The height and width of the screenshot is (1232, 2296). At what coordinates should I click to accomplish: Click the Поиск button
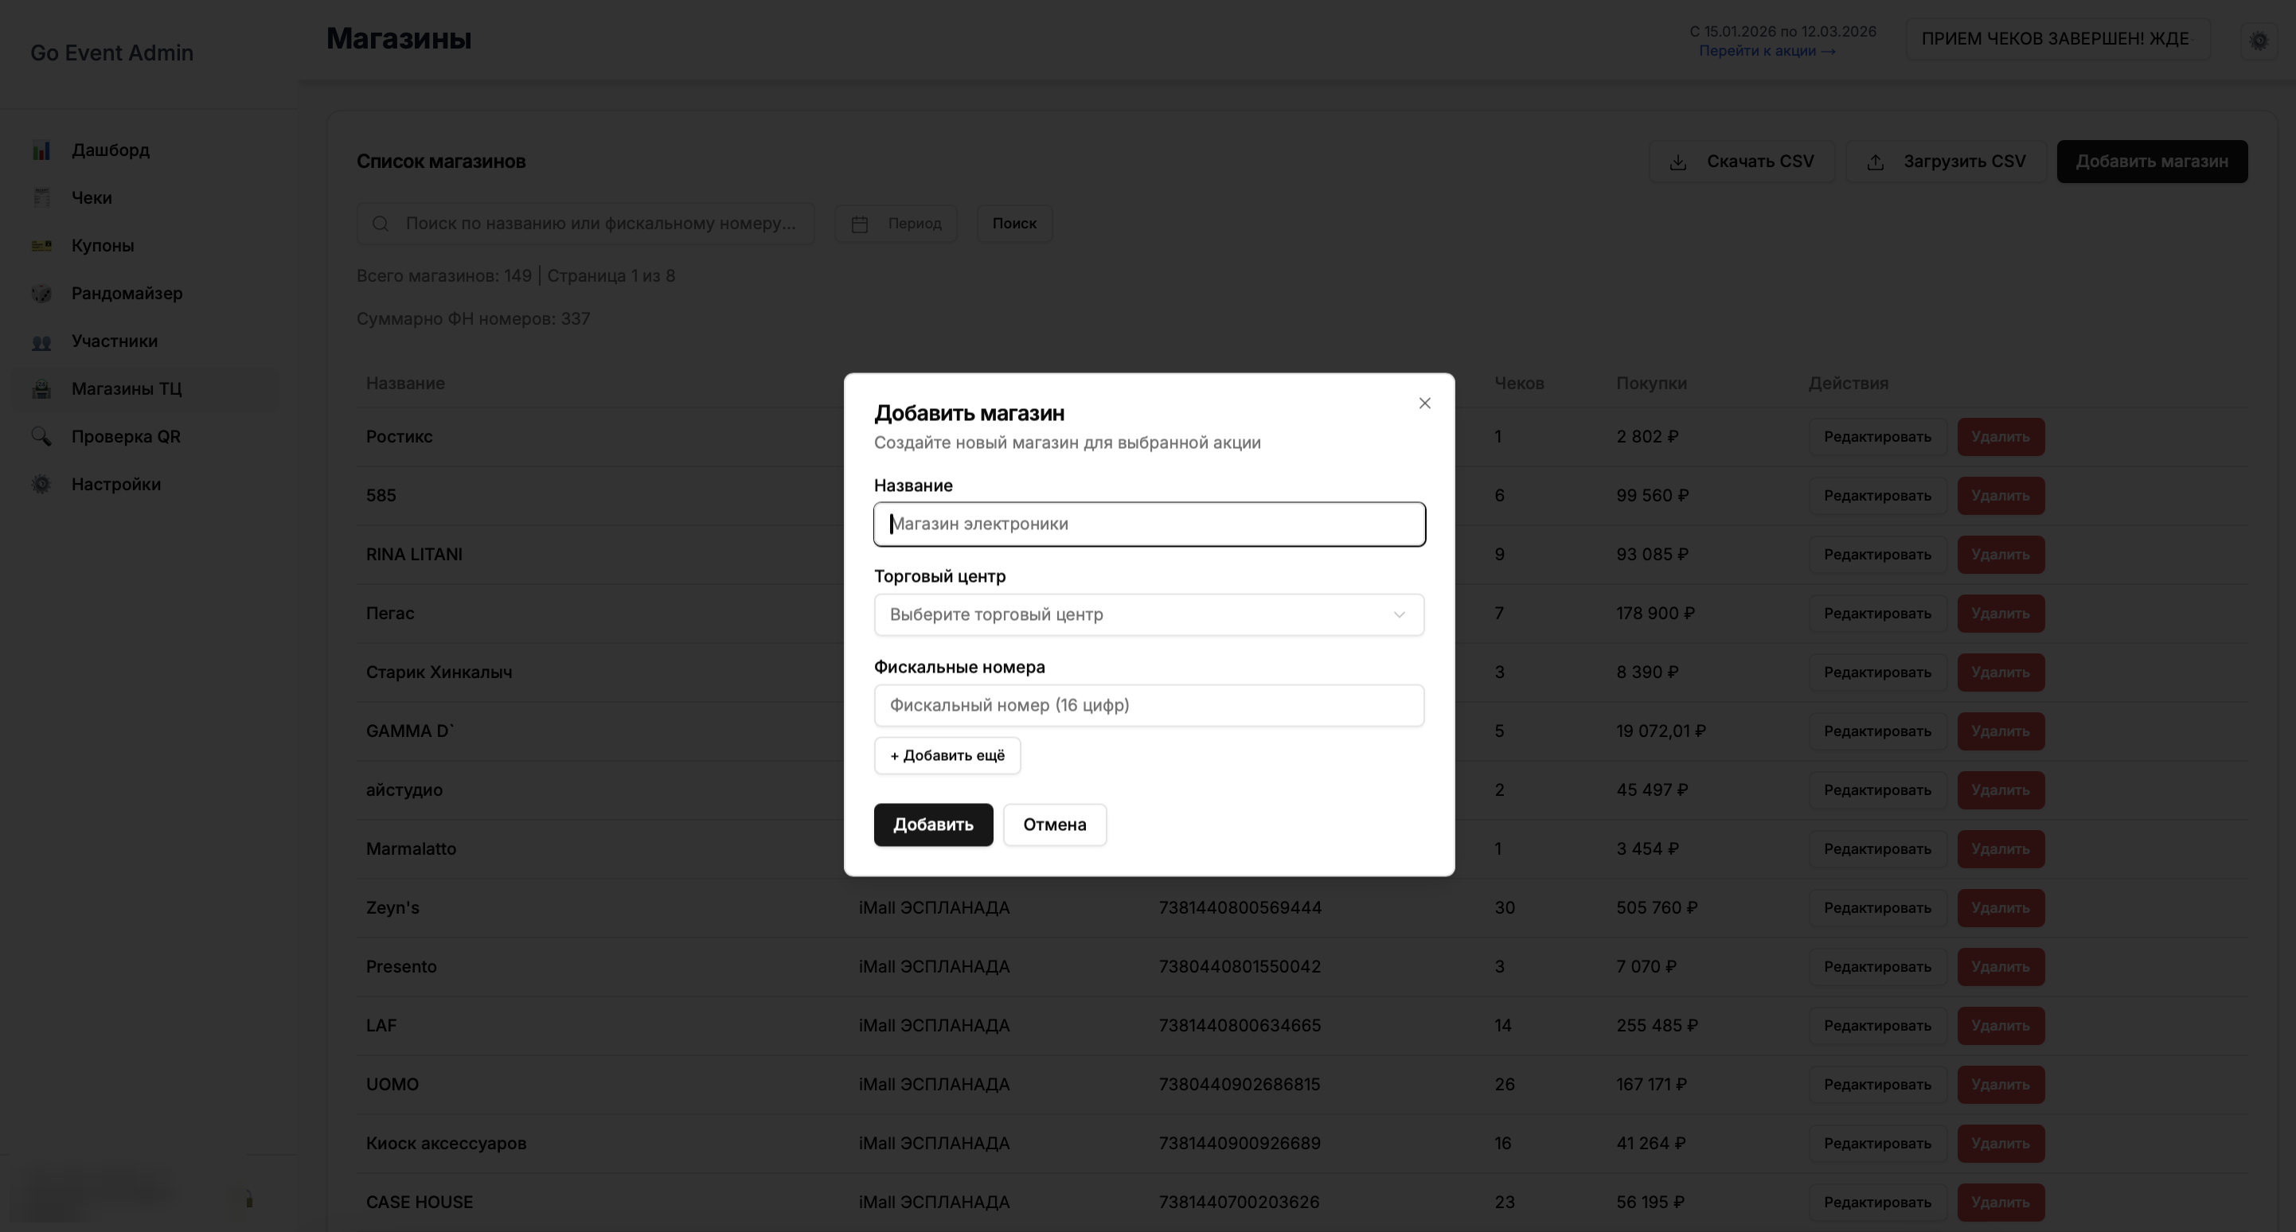click(1014, 224)
